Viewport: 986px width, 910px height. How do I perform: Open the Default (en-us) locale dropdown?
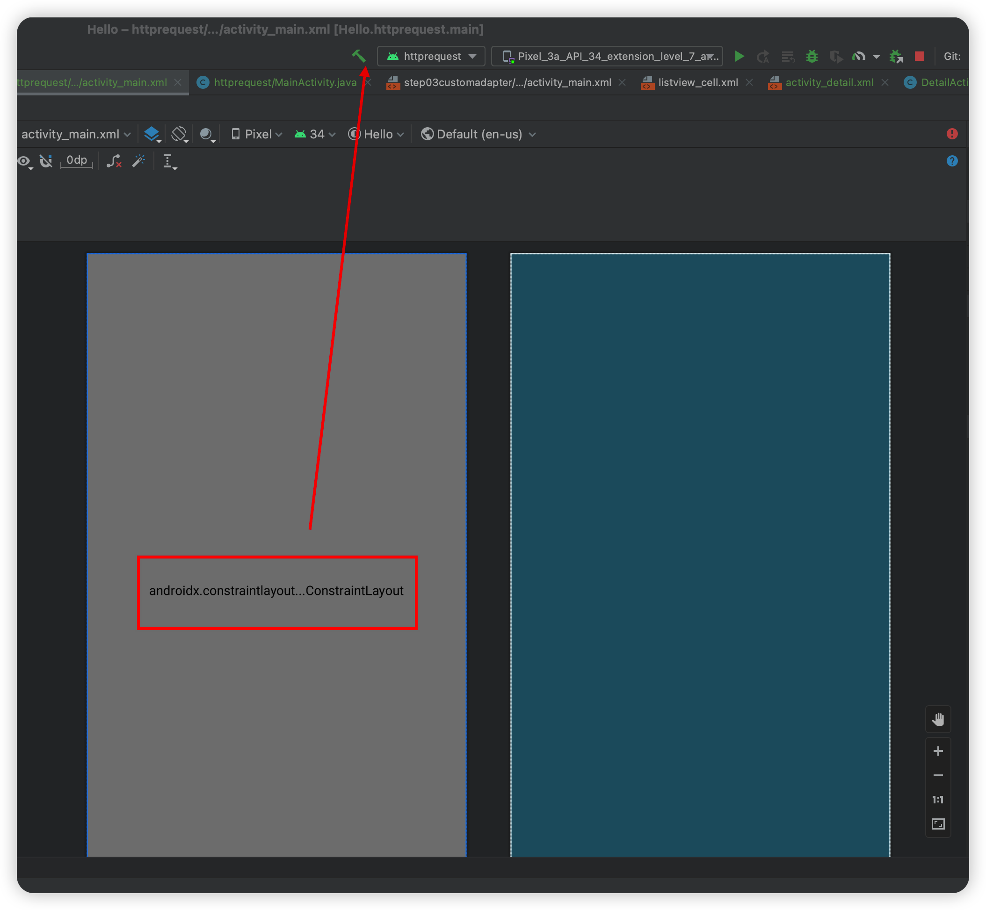coord(478,134)
